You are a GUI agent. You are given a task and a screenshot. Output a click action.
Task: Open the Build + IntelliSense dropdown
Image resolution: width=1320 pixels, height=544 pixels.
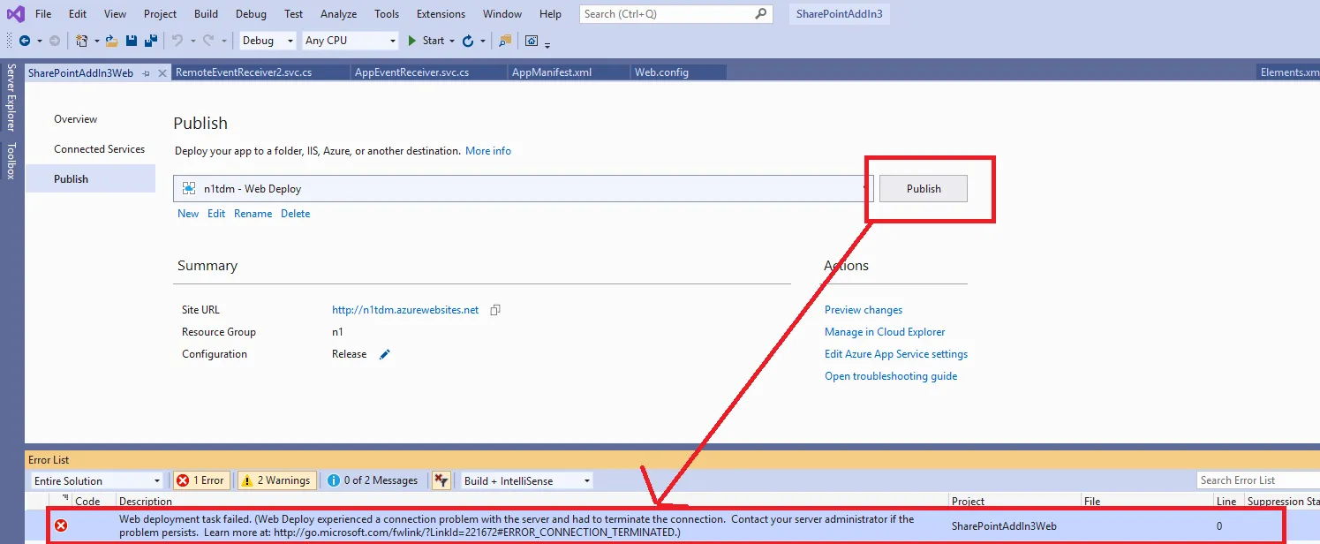tap(526, 480)
